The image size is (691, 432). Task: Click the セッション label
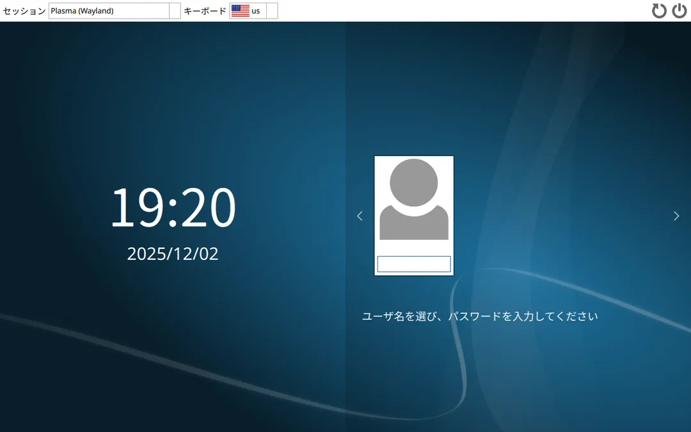click(24, 11)
